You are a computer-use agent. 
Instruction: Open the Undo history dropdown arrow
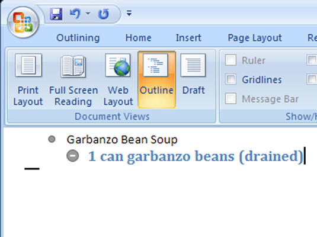(88, 14)
